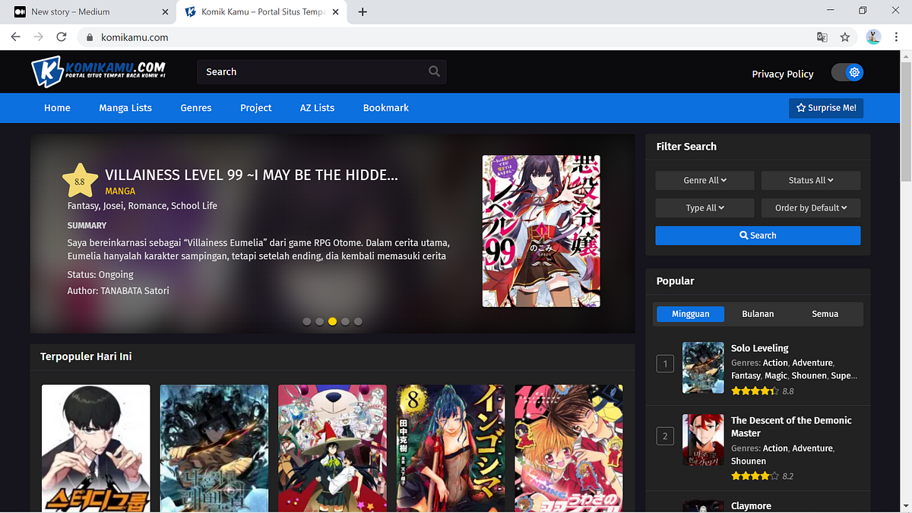Open The Descent of the Demonic Master
The height and width of the screenshot is (513, 912).
coord(791,426)
